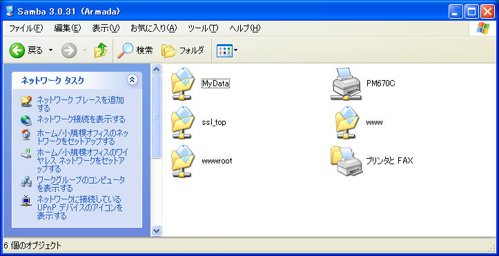Select the ssl_top network folder icon
Image resolution: width=499 pixels, height=256 pixels.
(182, 122)
